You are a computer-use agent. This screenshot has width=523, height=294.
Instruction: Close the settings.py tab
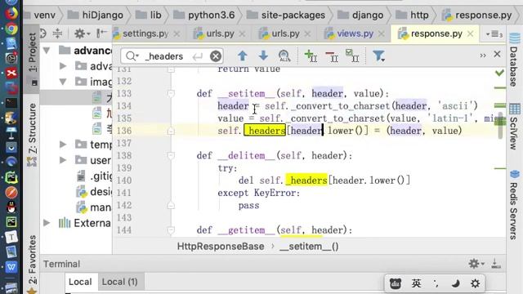[x=177, y=33]
